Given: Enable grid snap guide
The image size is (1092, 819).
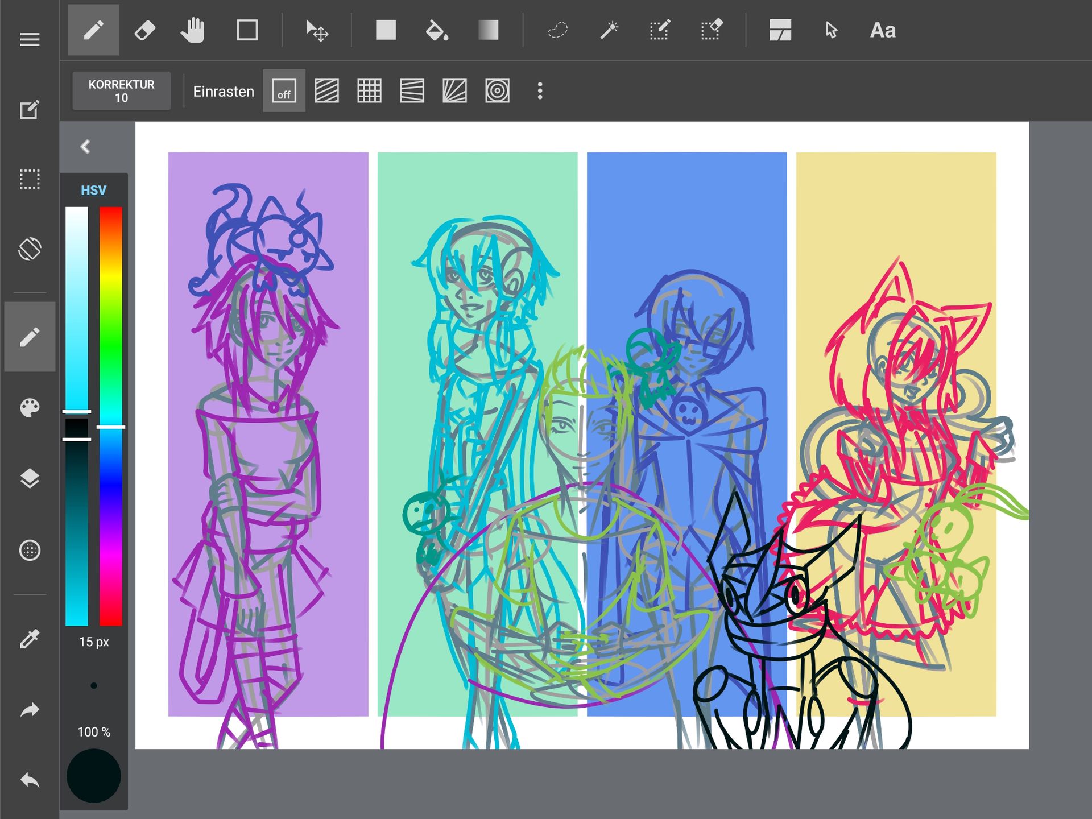Looking at the screenshot, I should click(369, 91).
